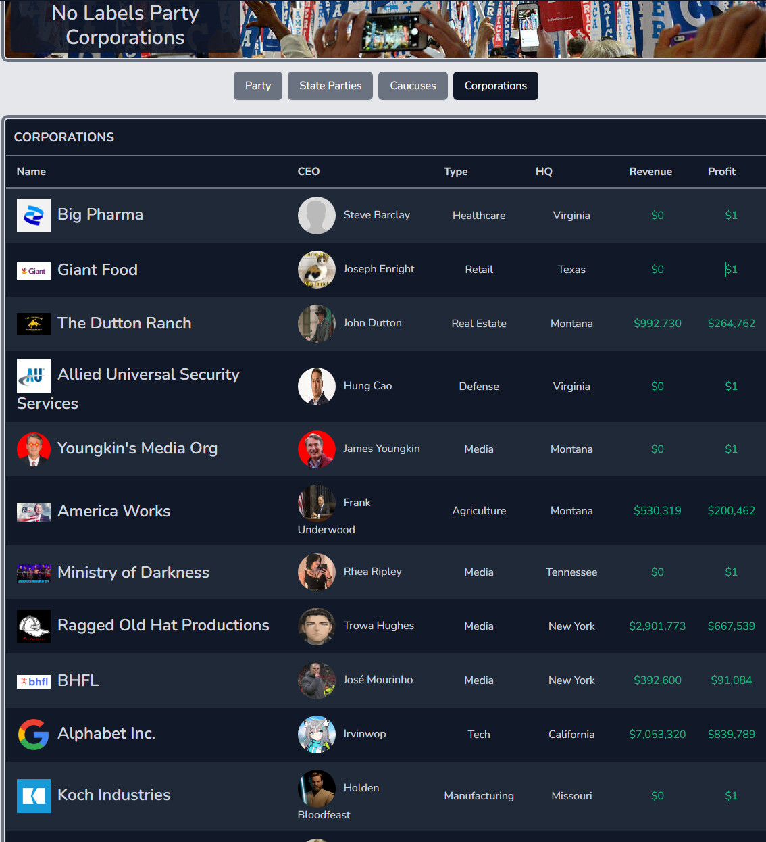Click the Ministry of Darkness logo
Image resolution: width=766 pixels, height=842 pixels.
point(34,573)
